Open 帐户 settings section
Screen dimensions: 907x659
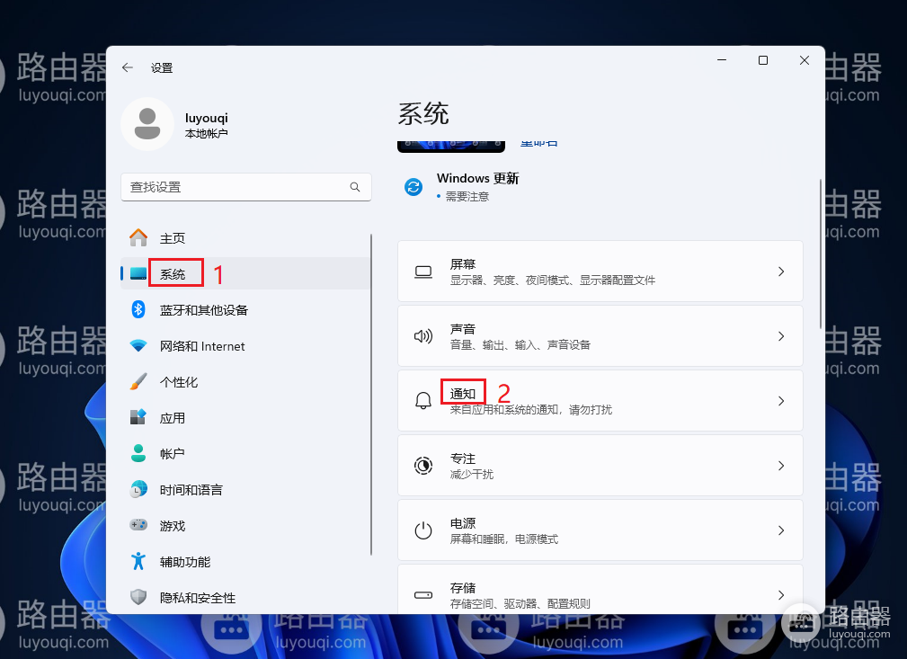click(245, 454)
